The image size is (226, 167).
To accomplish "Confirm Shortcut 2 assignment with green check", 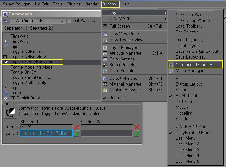I will (x=137, y=134).
